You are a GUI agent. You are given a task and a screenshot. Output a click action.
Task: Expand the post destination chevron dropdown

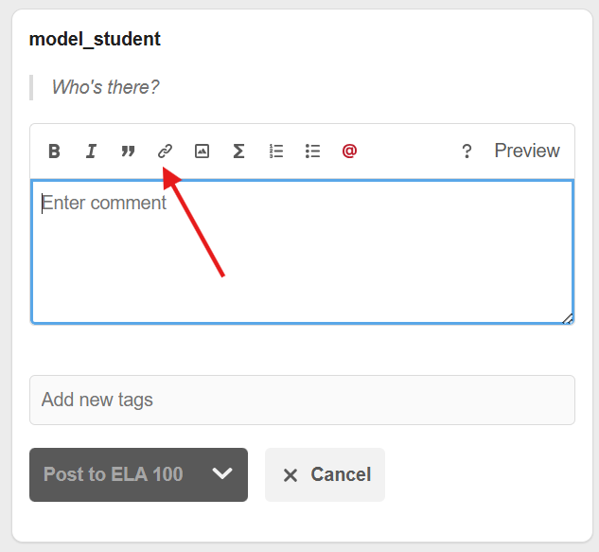pyautogui.click(x=222, y=474)
